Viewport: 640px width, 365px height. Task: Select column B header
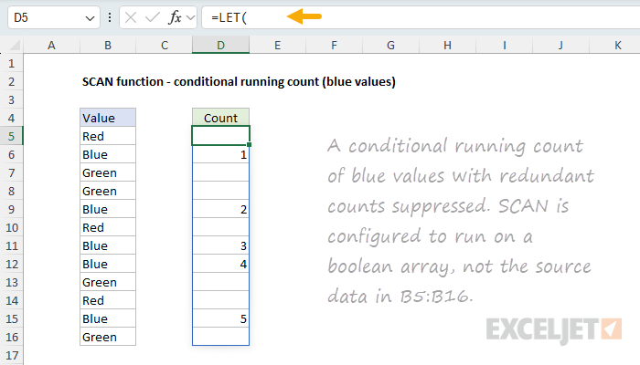click(x=108, y=45)
